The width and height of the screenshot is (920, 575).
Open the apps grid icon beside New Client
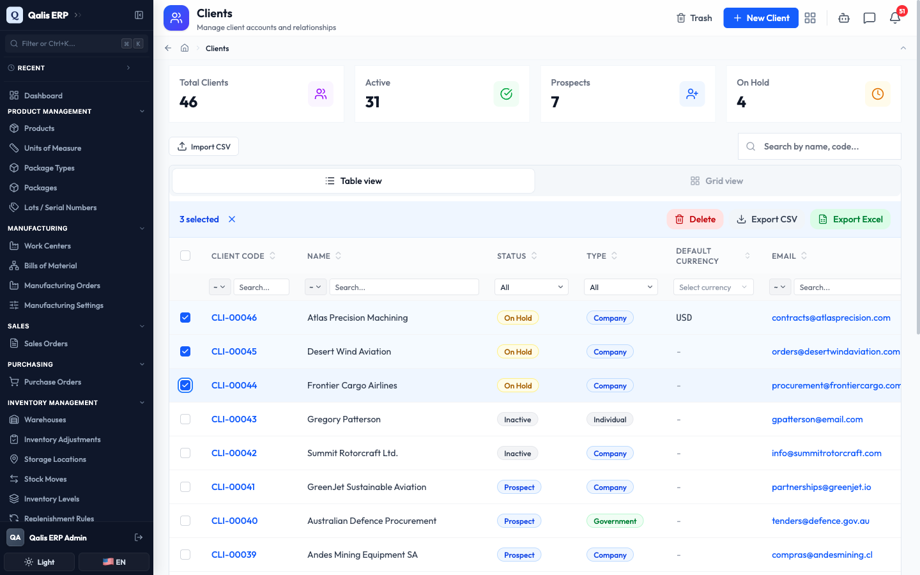(810, 18)
